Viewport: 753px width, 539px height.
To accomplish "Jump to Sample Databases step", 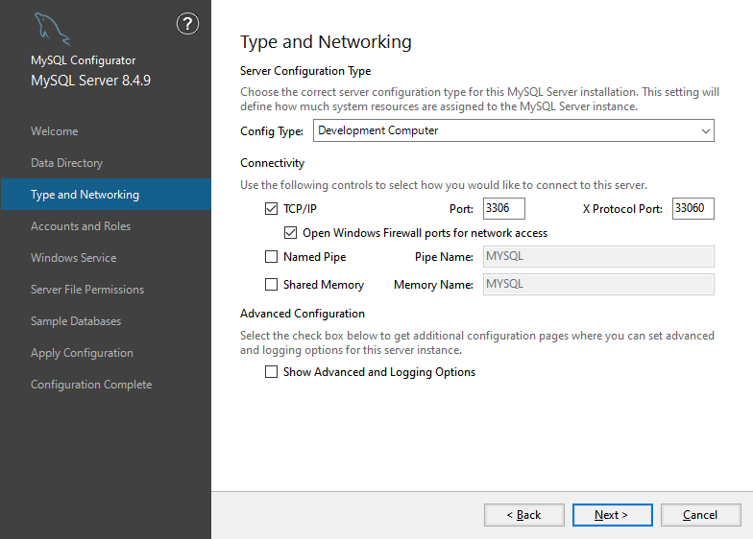I will (x=76, y=321).
